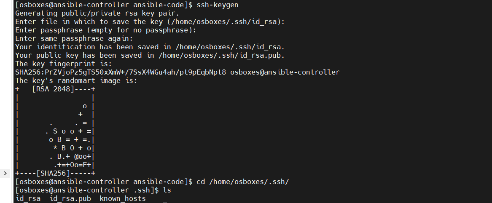Click 'The key's randomart image is:' line
The height and width of the screenshot is (203, 492).
(x=76, y=81)
